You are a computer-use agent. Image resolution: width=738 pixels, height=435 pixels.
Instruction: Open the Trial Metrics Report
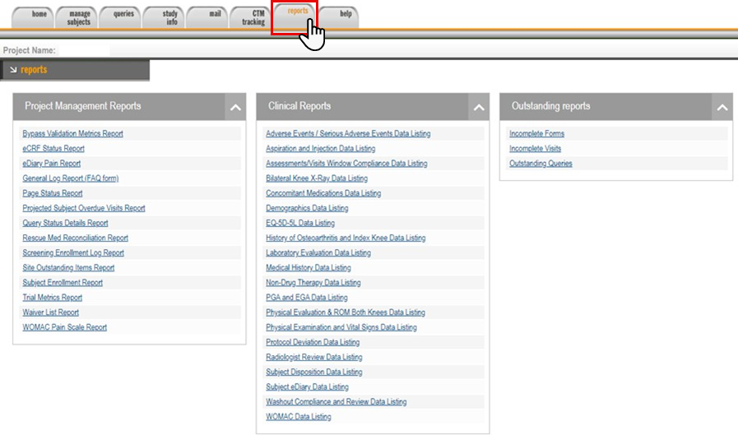pos(52,298)
